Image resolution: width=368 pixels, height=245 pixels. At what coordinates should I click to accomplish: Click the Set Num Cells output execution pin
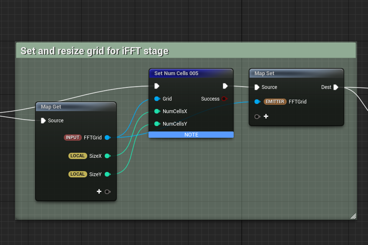pyautogui.click(x=225, y=86)
